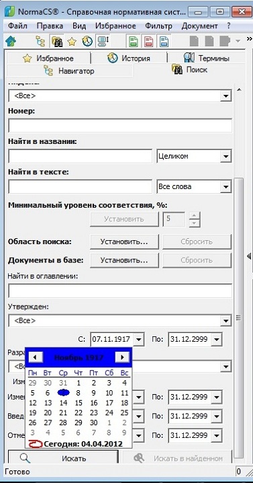Screen dimensions: 253x483
Task: Click the red document toolbar icon
Action: pos(149,41)
